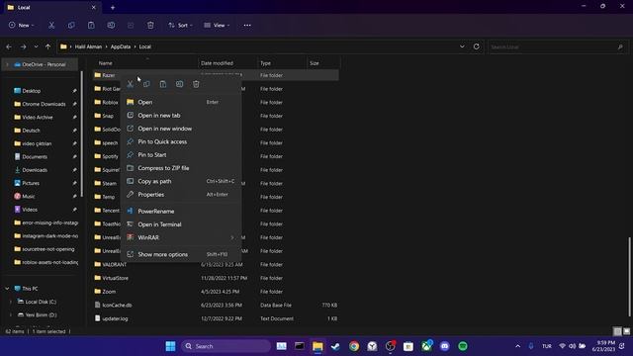Image resolution: width=633 pixels, height=356 pixels.
Task: Click the Refresh button beside address bar
Action: coord(477,46)
